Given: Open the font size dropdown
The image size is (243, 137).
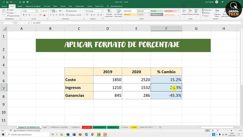Looking at the screenshot, I should click(x=41, y=11).
